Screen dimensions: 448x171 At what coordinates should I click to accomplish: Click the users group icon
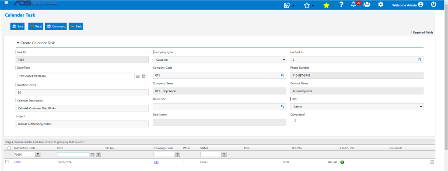click(x=367, y=4)
